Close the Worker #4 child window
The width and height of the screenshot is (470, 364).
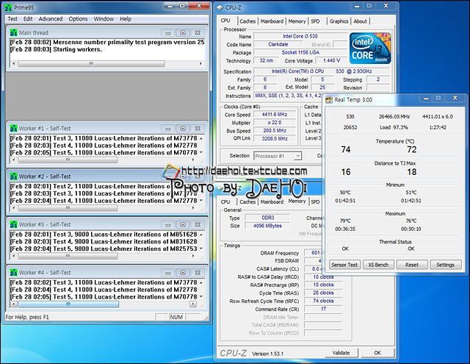pos(198,273)
